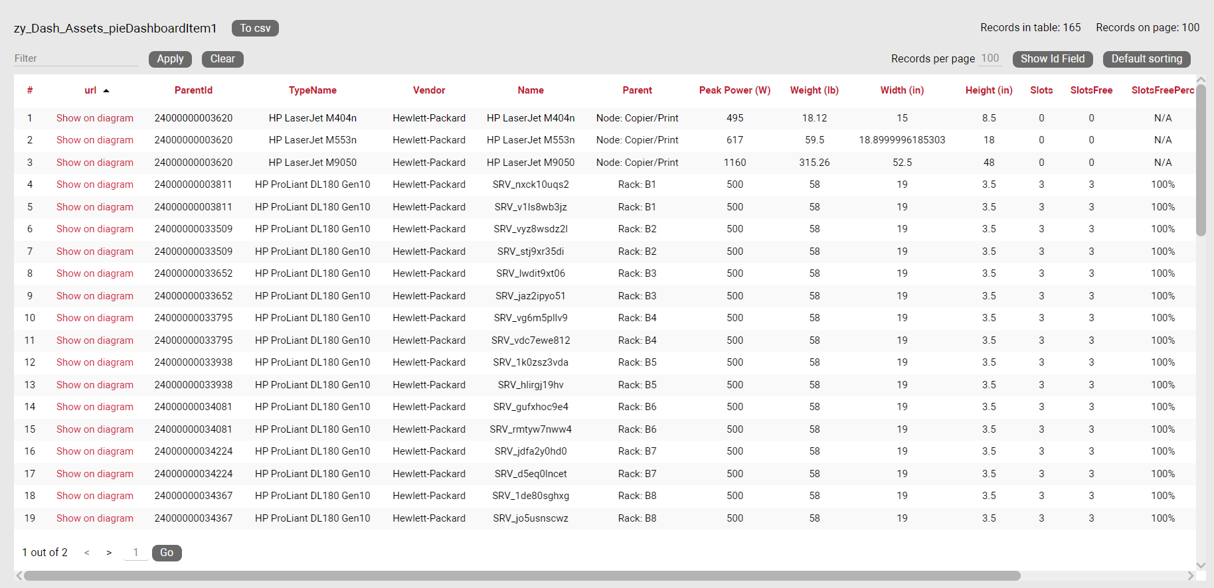Viewport: 1214px width, 588px height.
Task: Open Show on diagram for SRV_nxck10uqs2
Action: (x=95, y=184)
